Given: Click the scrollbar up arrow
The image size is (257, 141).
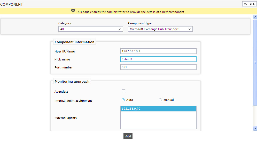Looking at the screenshot, I should pyautogui.click(x=255, y=17).
